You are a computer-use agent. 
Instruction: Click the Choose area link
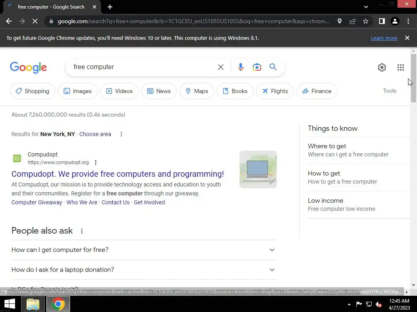coord(95,134)
